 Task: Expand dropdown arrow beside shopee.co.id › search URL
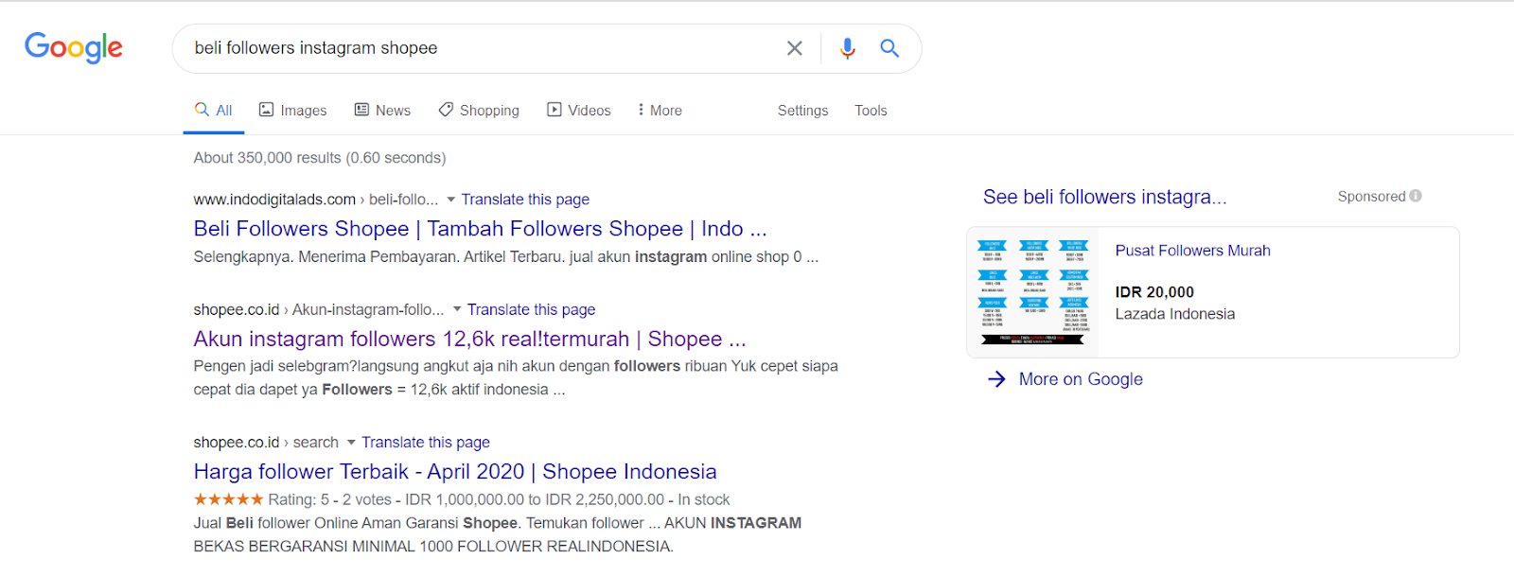[351, 443]
